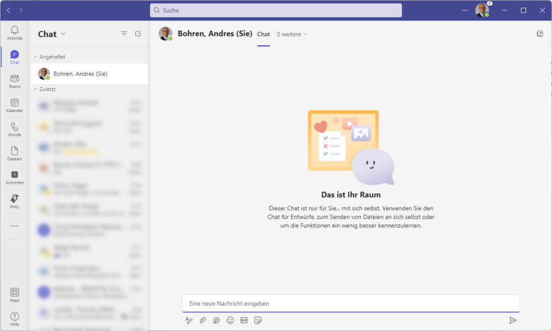Expand the '3 weitere' tabs dropdown
Image resolution: width=552 pixels, height=331 pixels.
292,34
